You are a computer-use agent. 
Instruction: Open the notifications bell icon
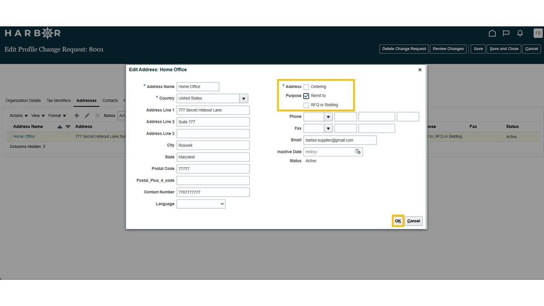click(x=520, y=33)
